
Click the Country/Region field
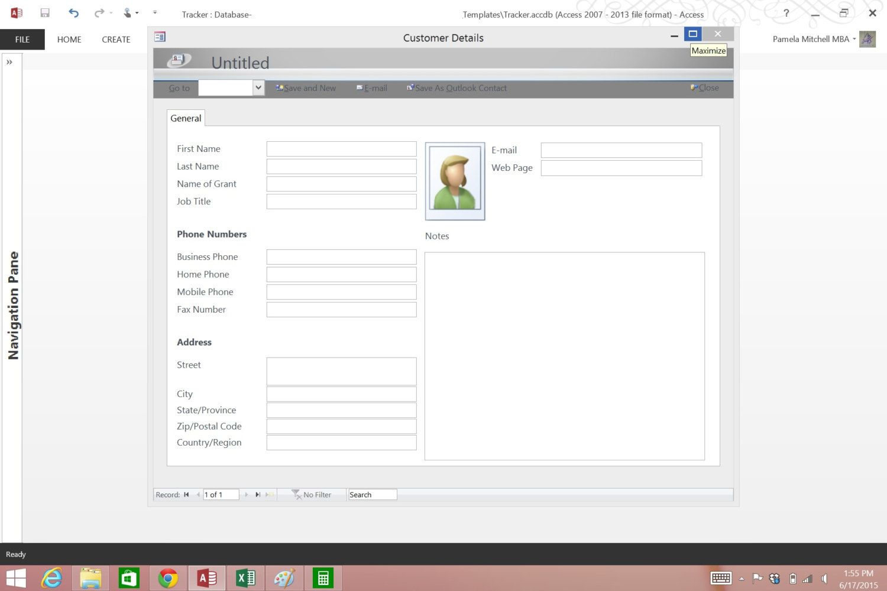pyautogui.click(x=341, y=443)
